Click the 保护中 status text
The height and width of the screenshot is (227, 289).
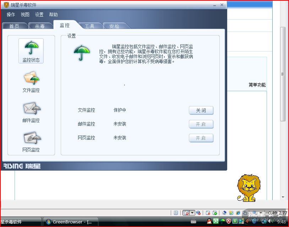[120, 110]
